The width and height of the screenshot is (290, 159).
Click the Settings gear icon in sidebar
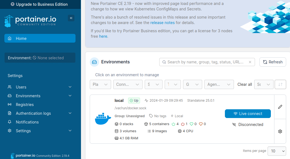point(10,131)
